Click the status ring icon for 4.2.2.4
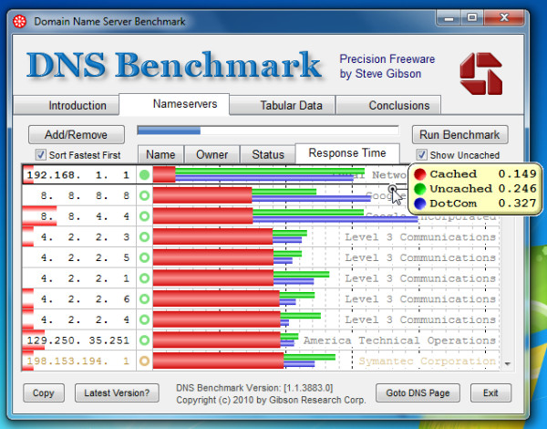 144,319
